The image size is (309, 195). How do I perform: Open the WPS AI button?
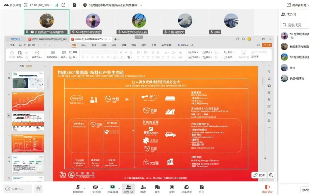(x=183, y=45)
